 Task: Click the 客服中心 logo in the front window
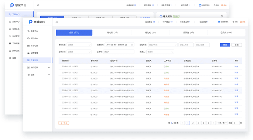coord(37,22)
